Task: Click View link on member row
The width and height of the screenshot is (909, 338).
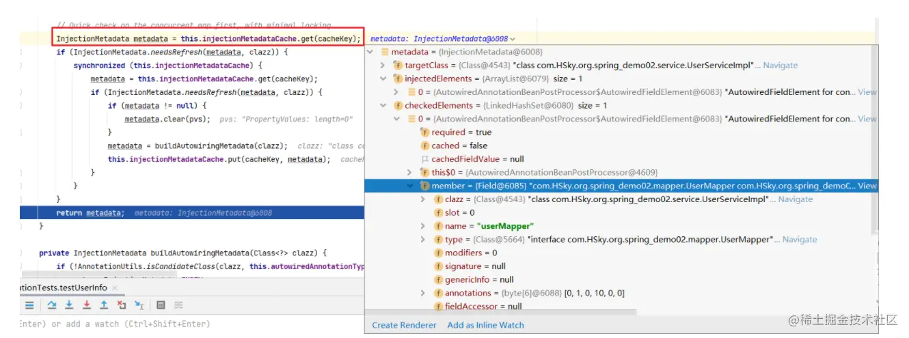Action: point(867,186)
